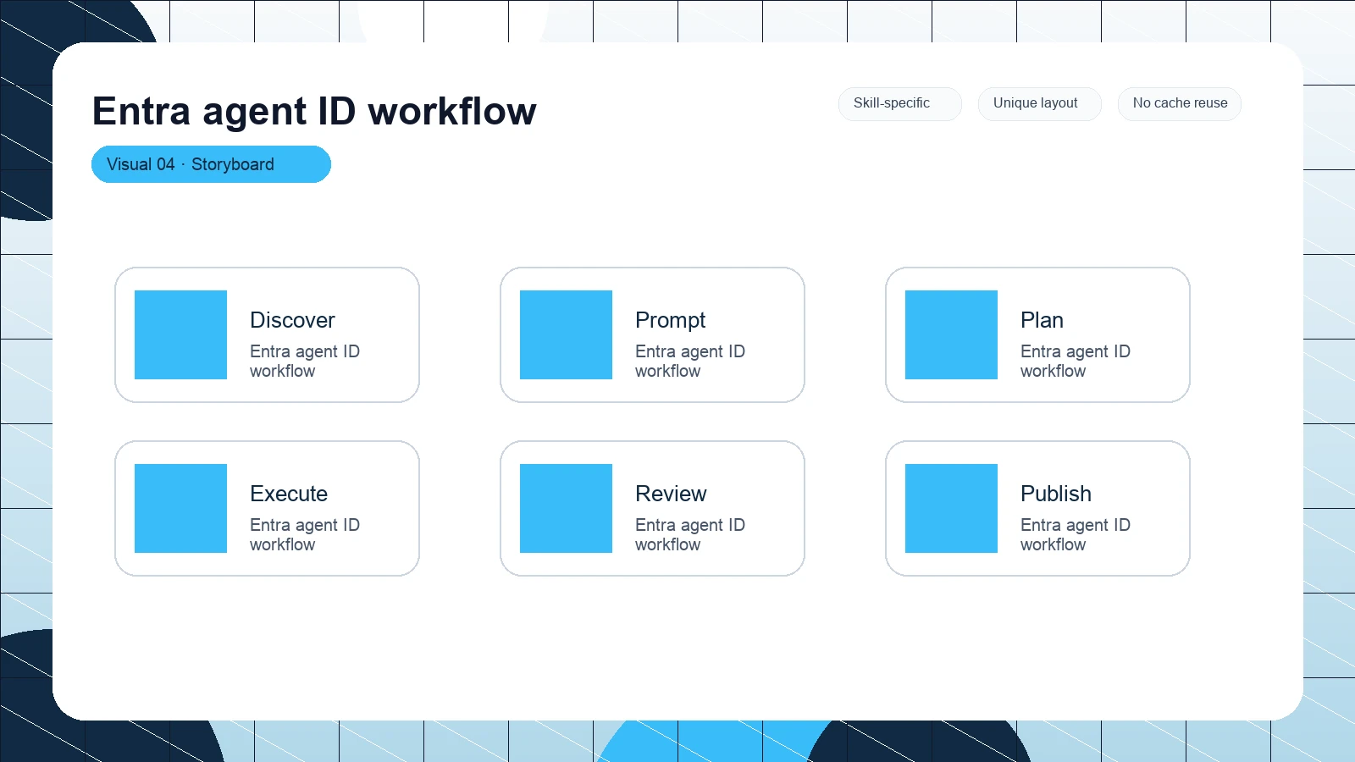Click the Plan step title

pyautogui.click(x=1042, y=320)
